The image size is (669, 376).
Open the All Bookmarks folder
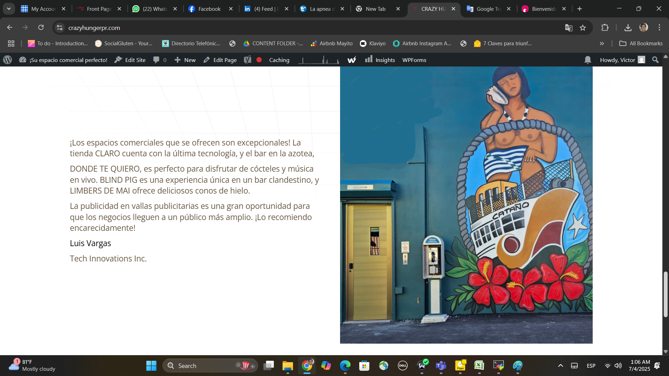click(x=641, y=44)
